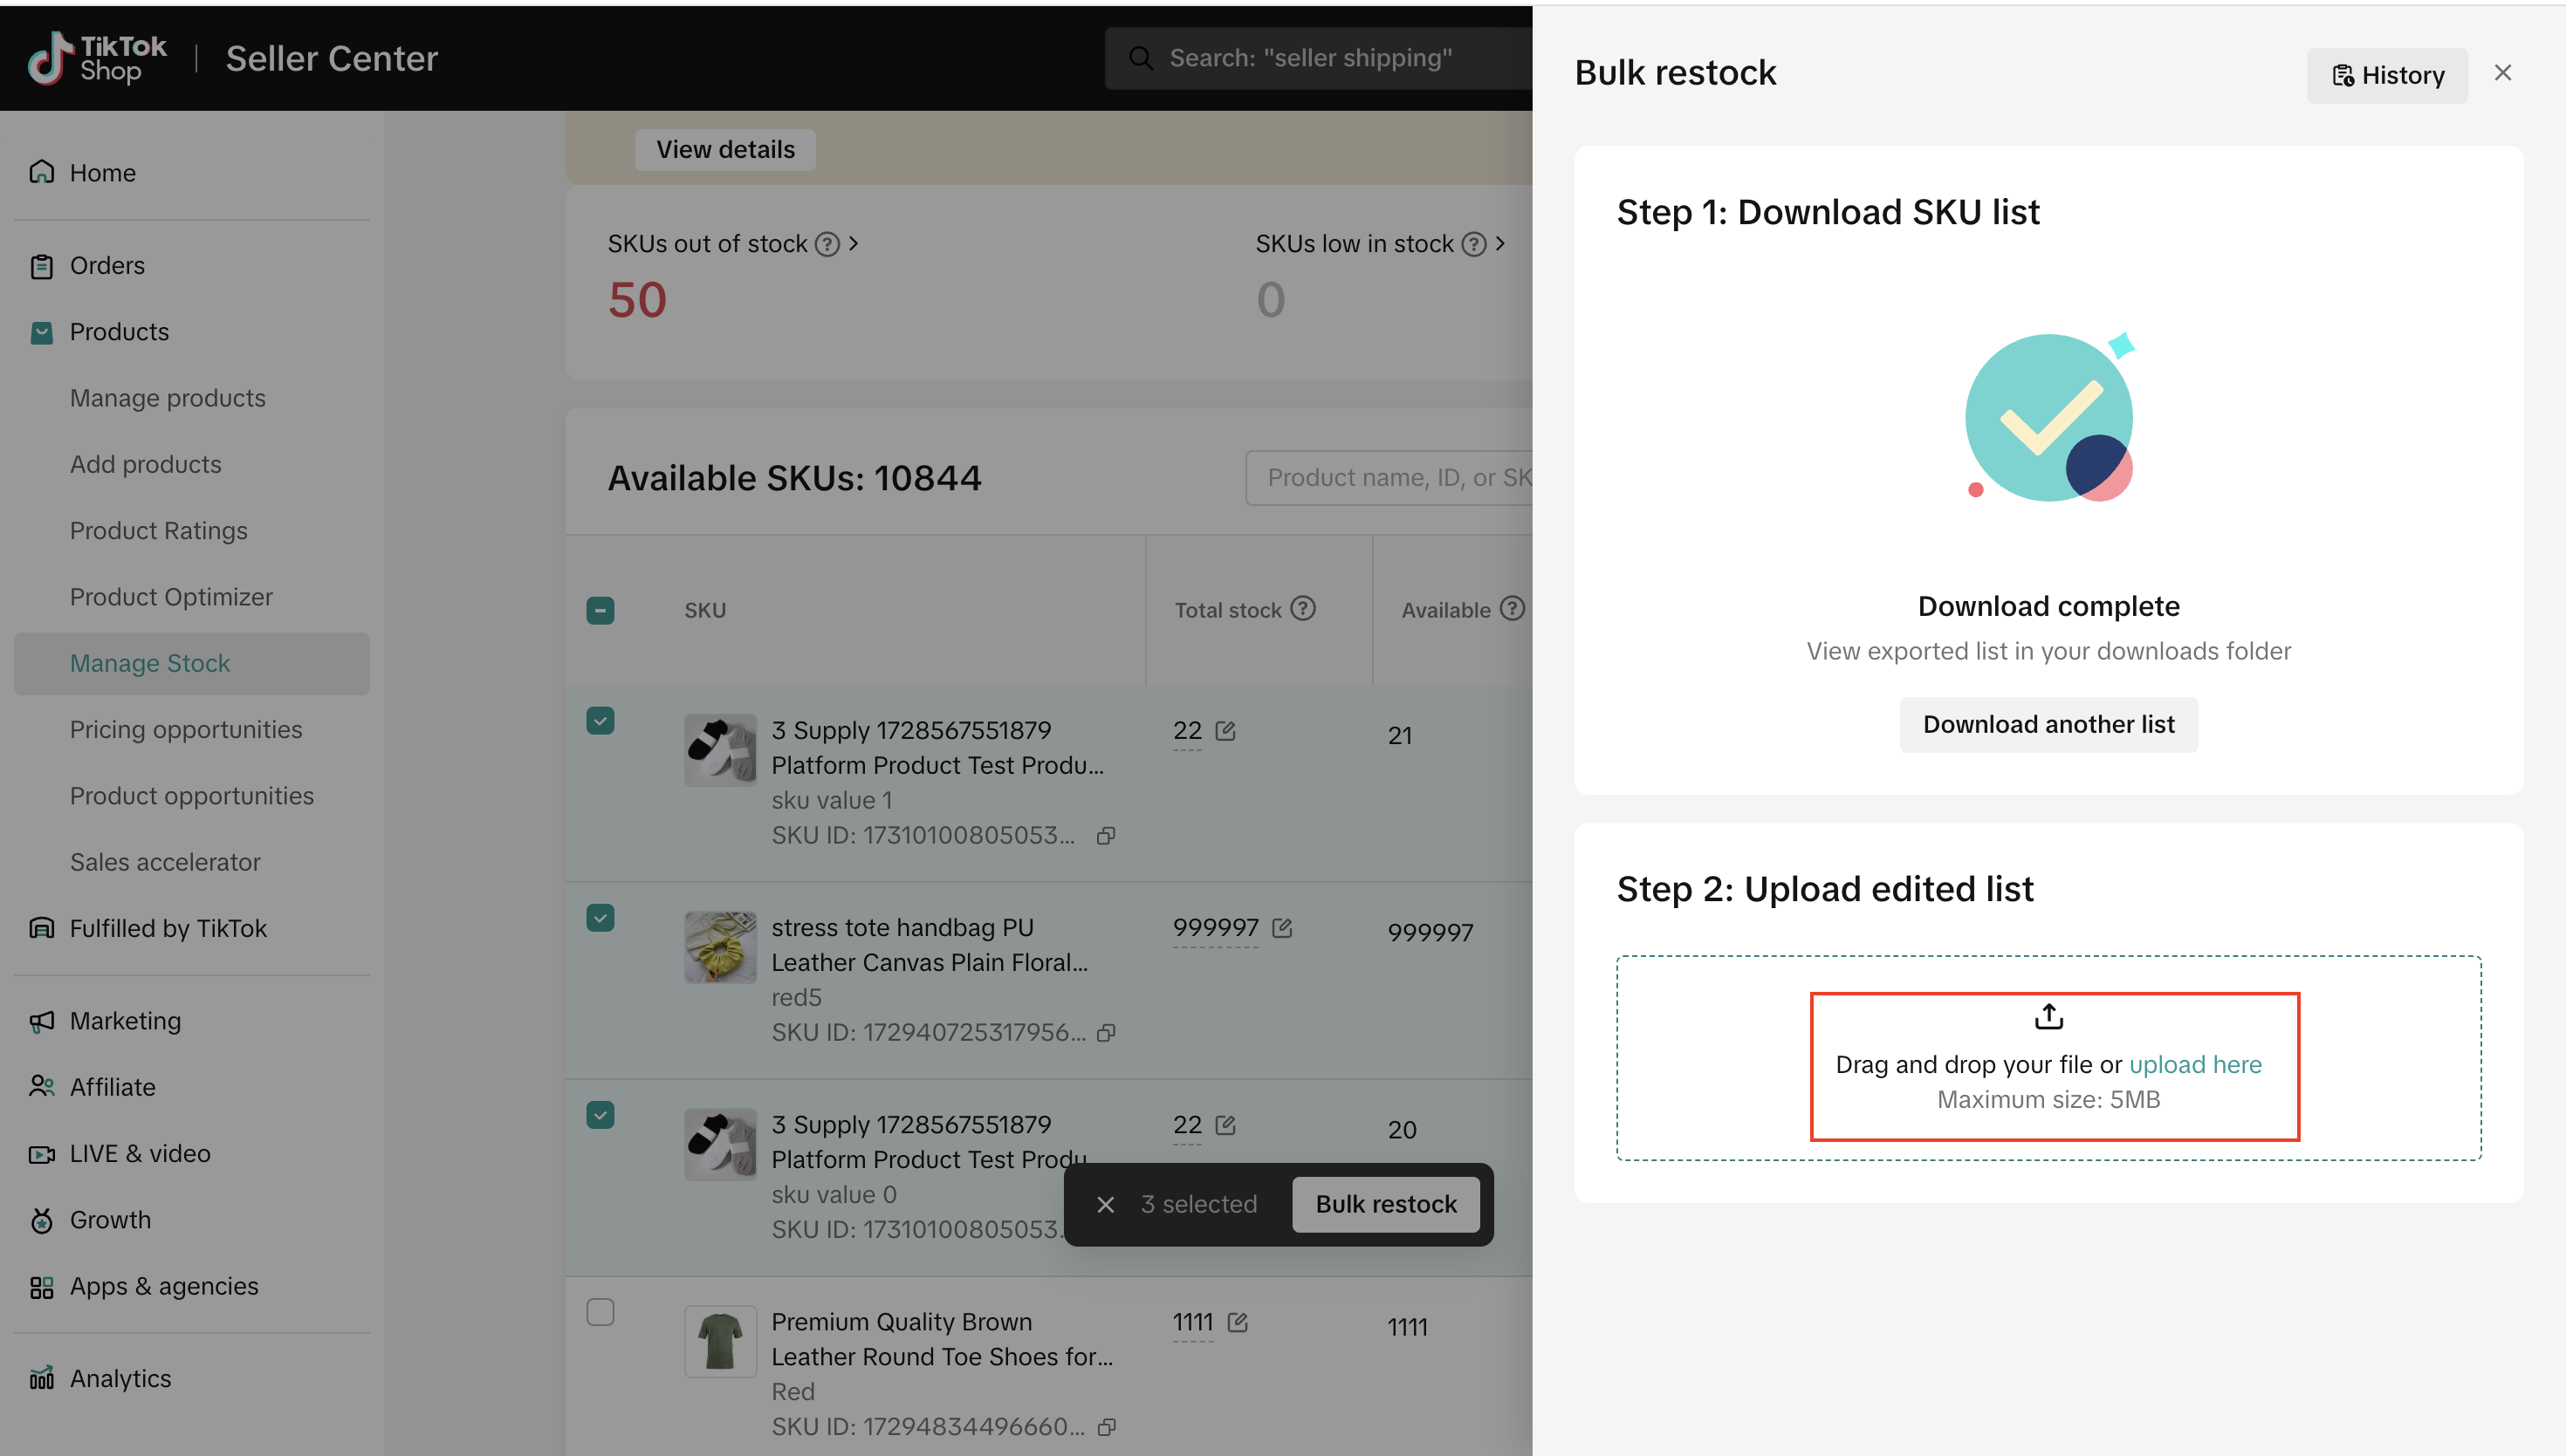This screenshot has width=2566, height=1456.
Task: Open Pricing opportunities in sidebar
Action: click(x=185, y=730)
